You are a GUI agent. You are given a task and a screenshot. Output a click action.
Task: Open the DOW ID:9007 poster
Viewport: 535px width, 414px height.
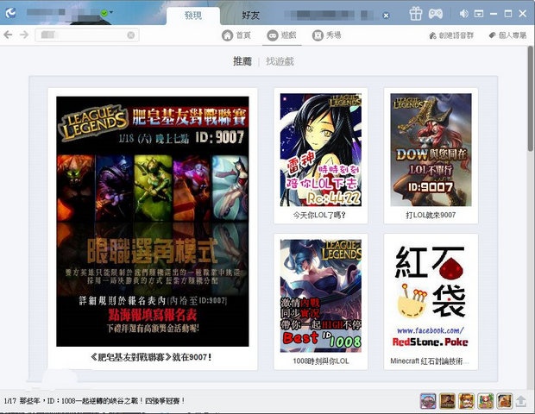tap(431, 150)
